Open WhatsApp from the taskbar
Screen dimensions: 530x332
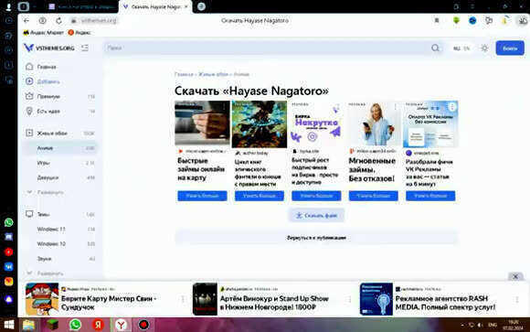tap(75, 325)
